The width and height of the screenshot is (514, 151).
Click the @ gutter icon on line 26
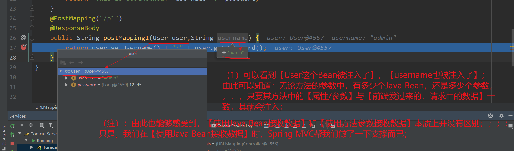tap(23, 37)
